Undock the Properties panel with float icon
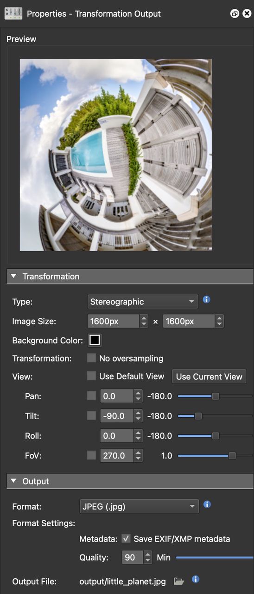 click(235, 13)
